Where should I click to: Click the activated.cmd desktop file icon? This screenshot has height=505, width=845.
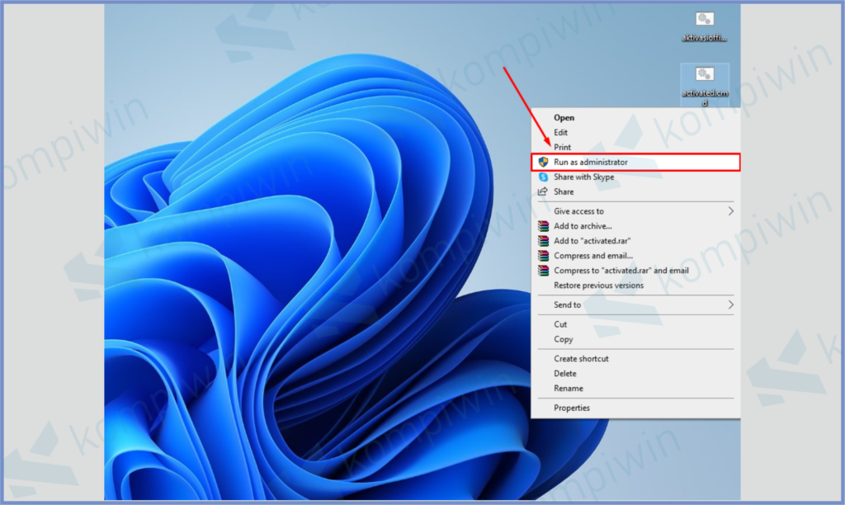tap(705, 76)
